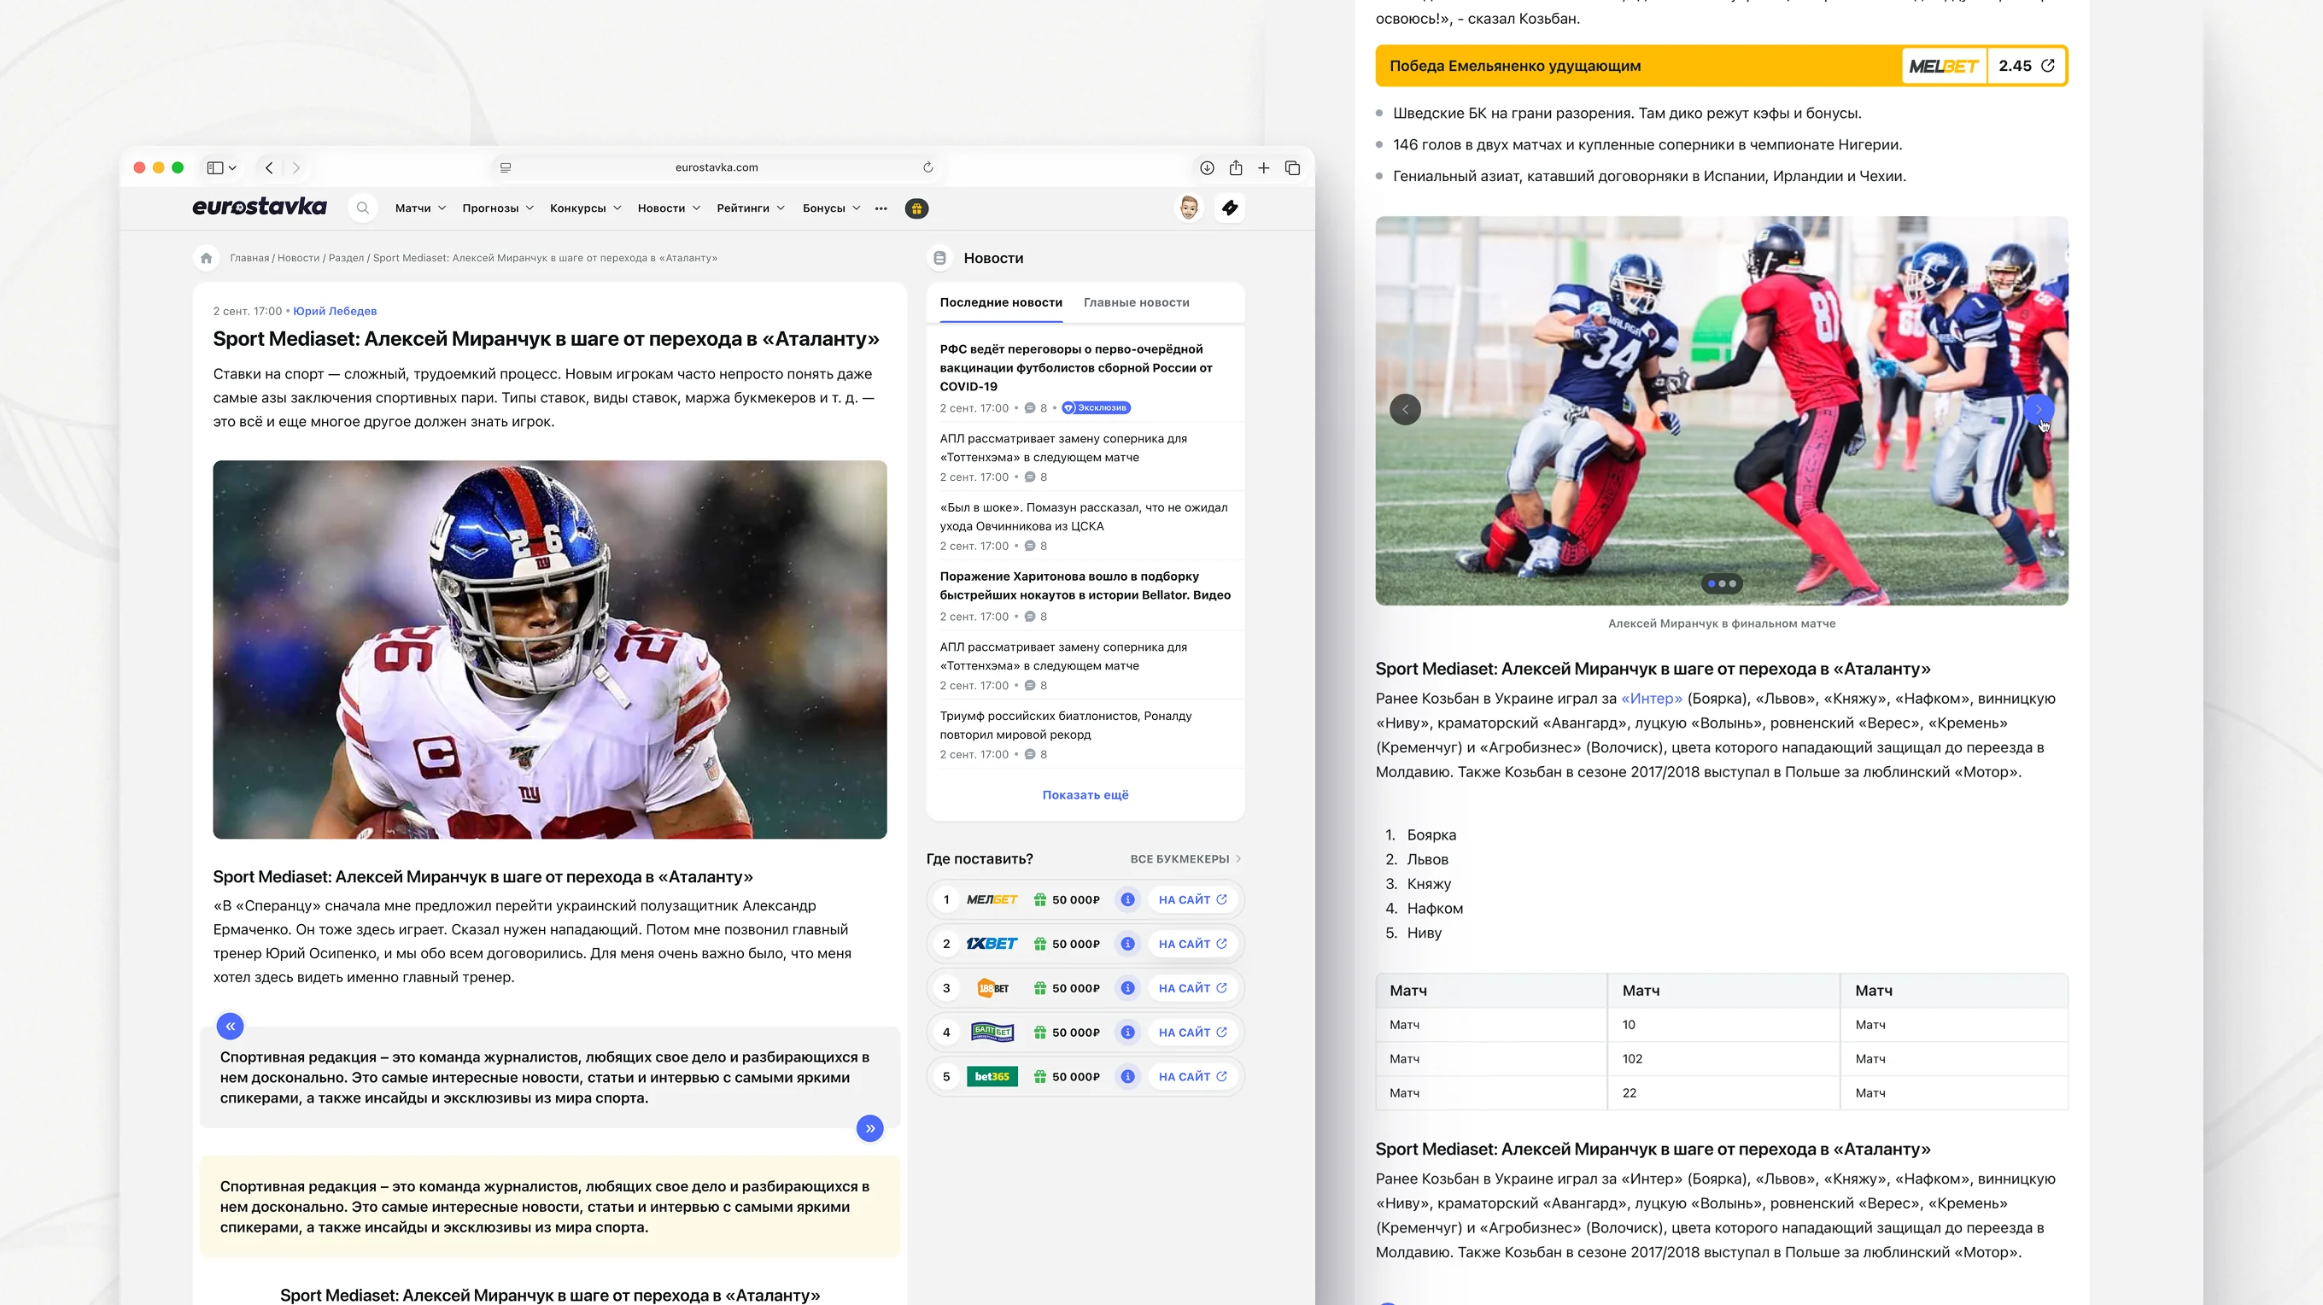Click the eurostavka.com address bar

coord(716,167)
